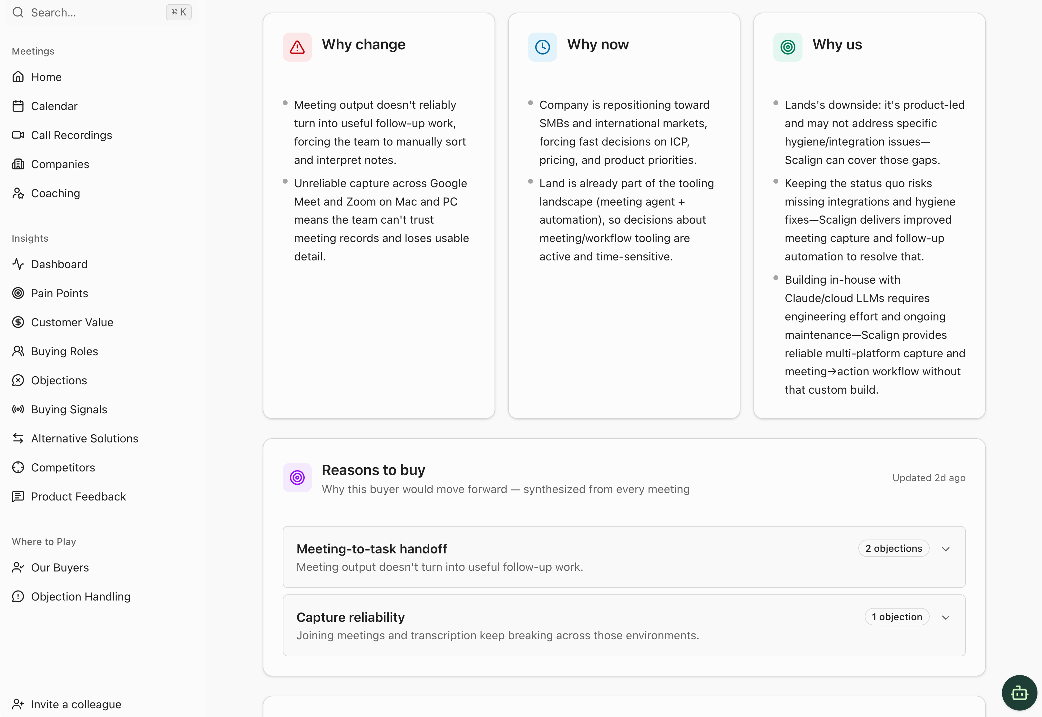The image size is (1042, 717).
Task: Click the Our Buyers user-check icon
Action: [x=18, y=567]
